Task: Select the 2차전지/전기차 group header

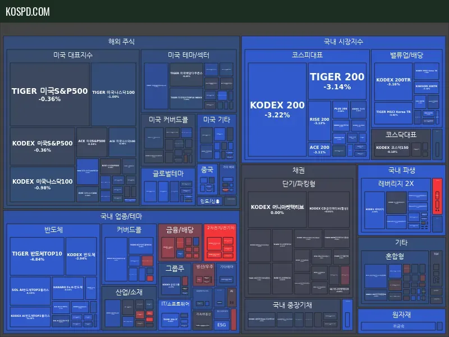Action: pos(221,228)
